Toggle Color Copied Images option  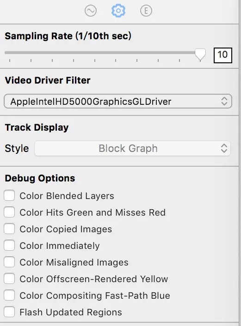coord(9,229)
